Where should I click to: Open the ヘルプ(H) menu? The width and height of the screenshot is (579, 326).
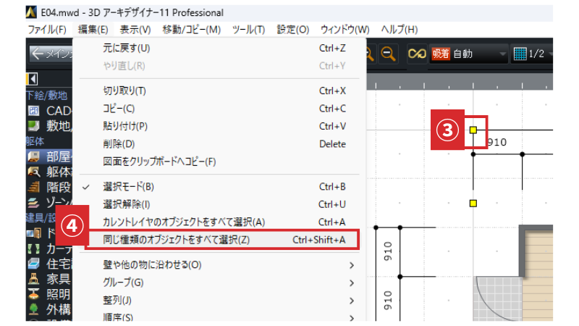pyautogui.click(x=400, y=30)
